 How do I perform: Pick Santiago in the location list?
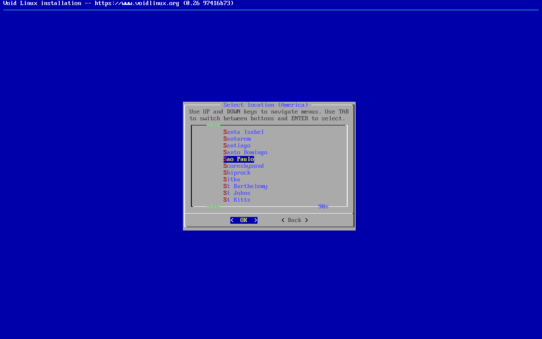point(237,146)
